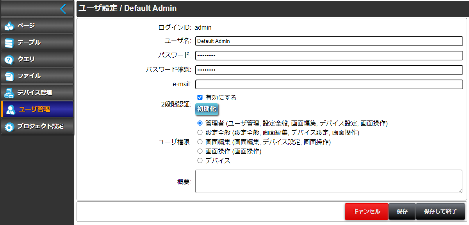Click the 初期化 reset button
Image resolution: width=469 pixels, height=225 pixels.
(207, 109)
